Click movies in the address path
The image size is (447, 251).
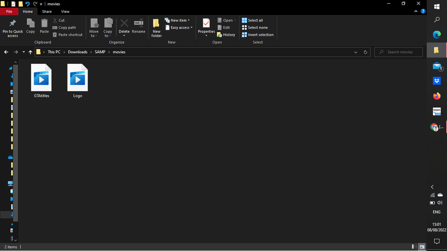pyautogui.click(x=119, y=52)
